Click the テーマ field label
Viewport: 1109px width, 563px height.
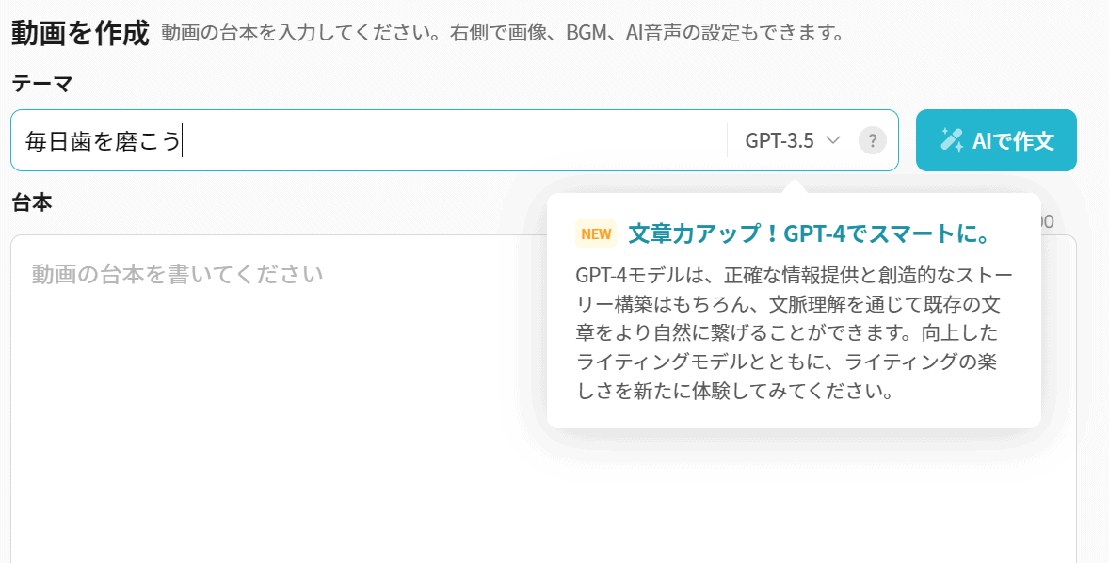coord(42,84)
